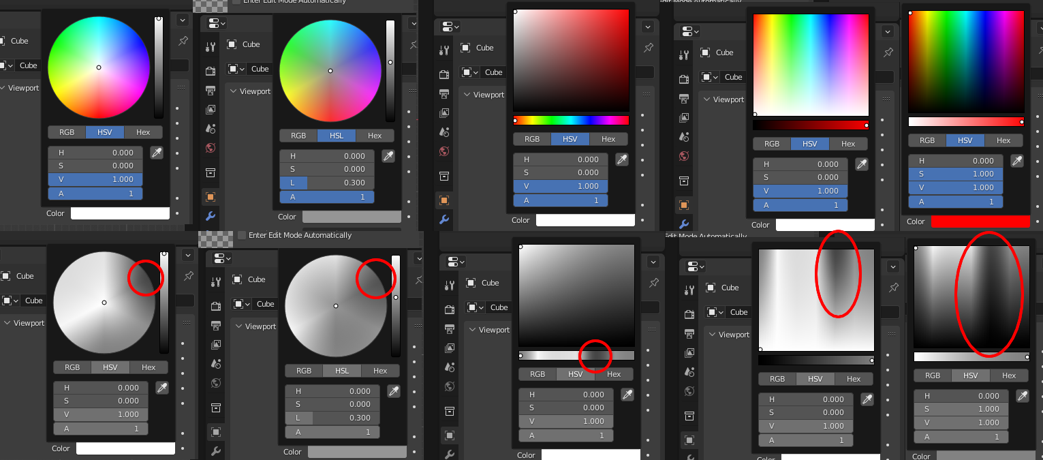Open Collection properties icon beside grayscale HSL wheel
1043x460 pixels.
tap(216, 408)
